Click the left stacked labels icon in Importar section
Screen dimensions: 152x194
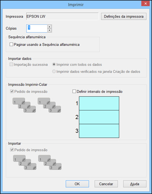[x=25, y=163]
